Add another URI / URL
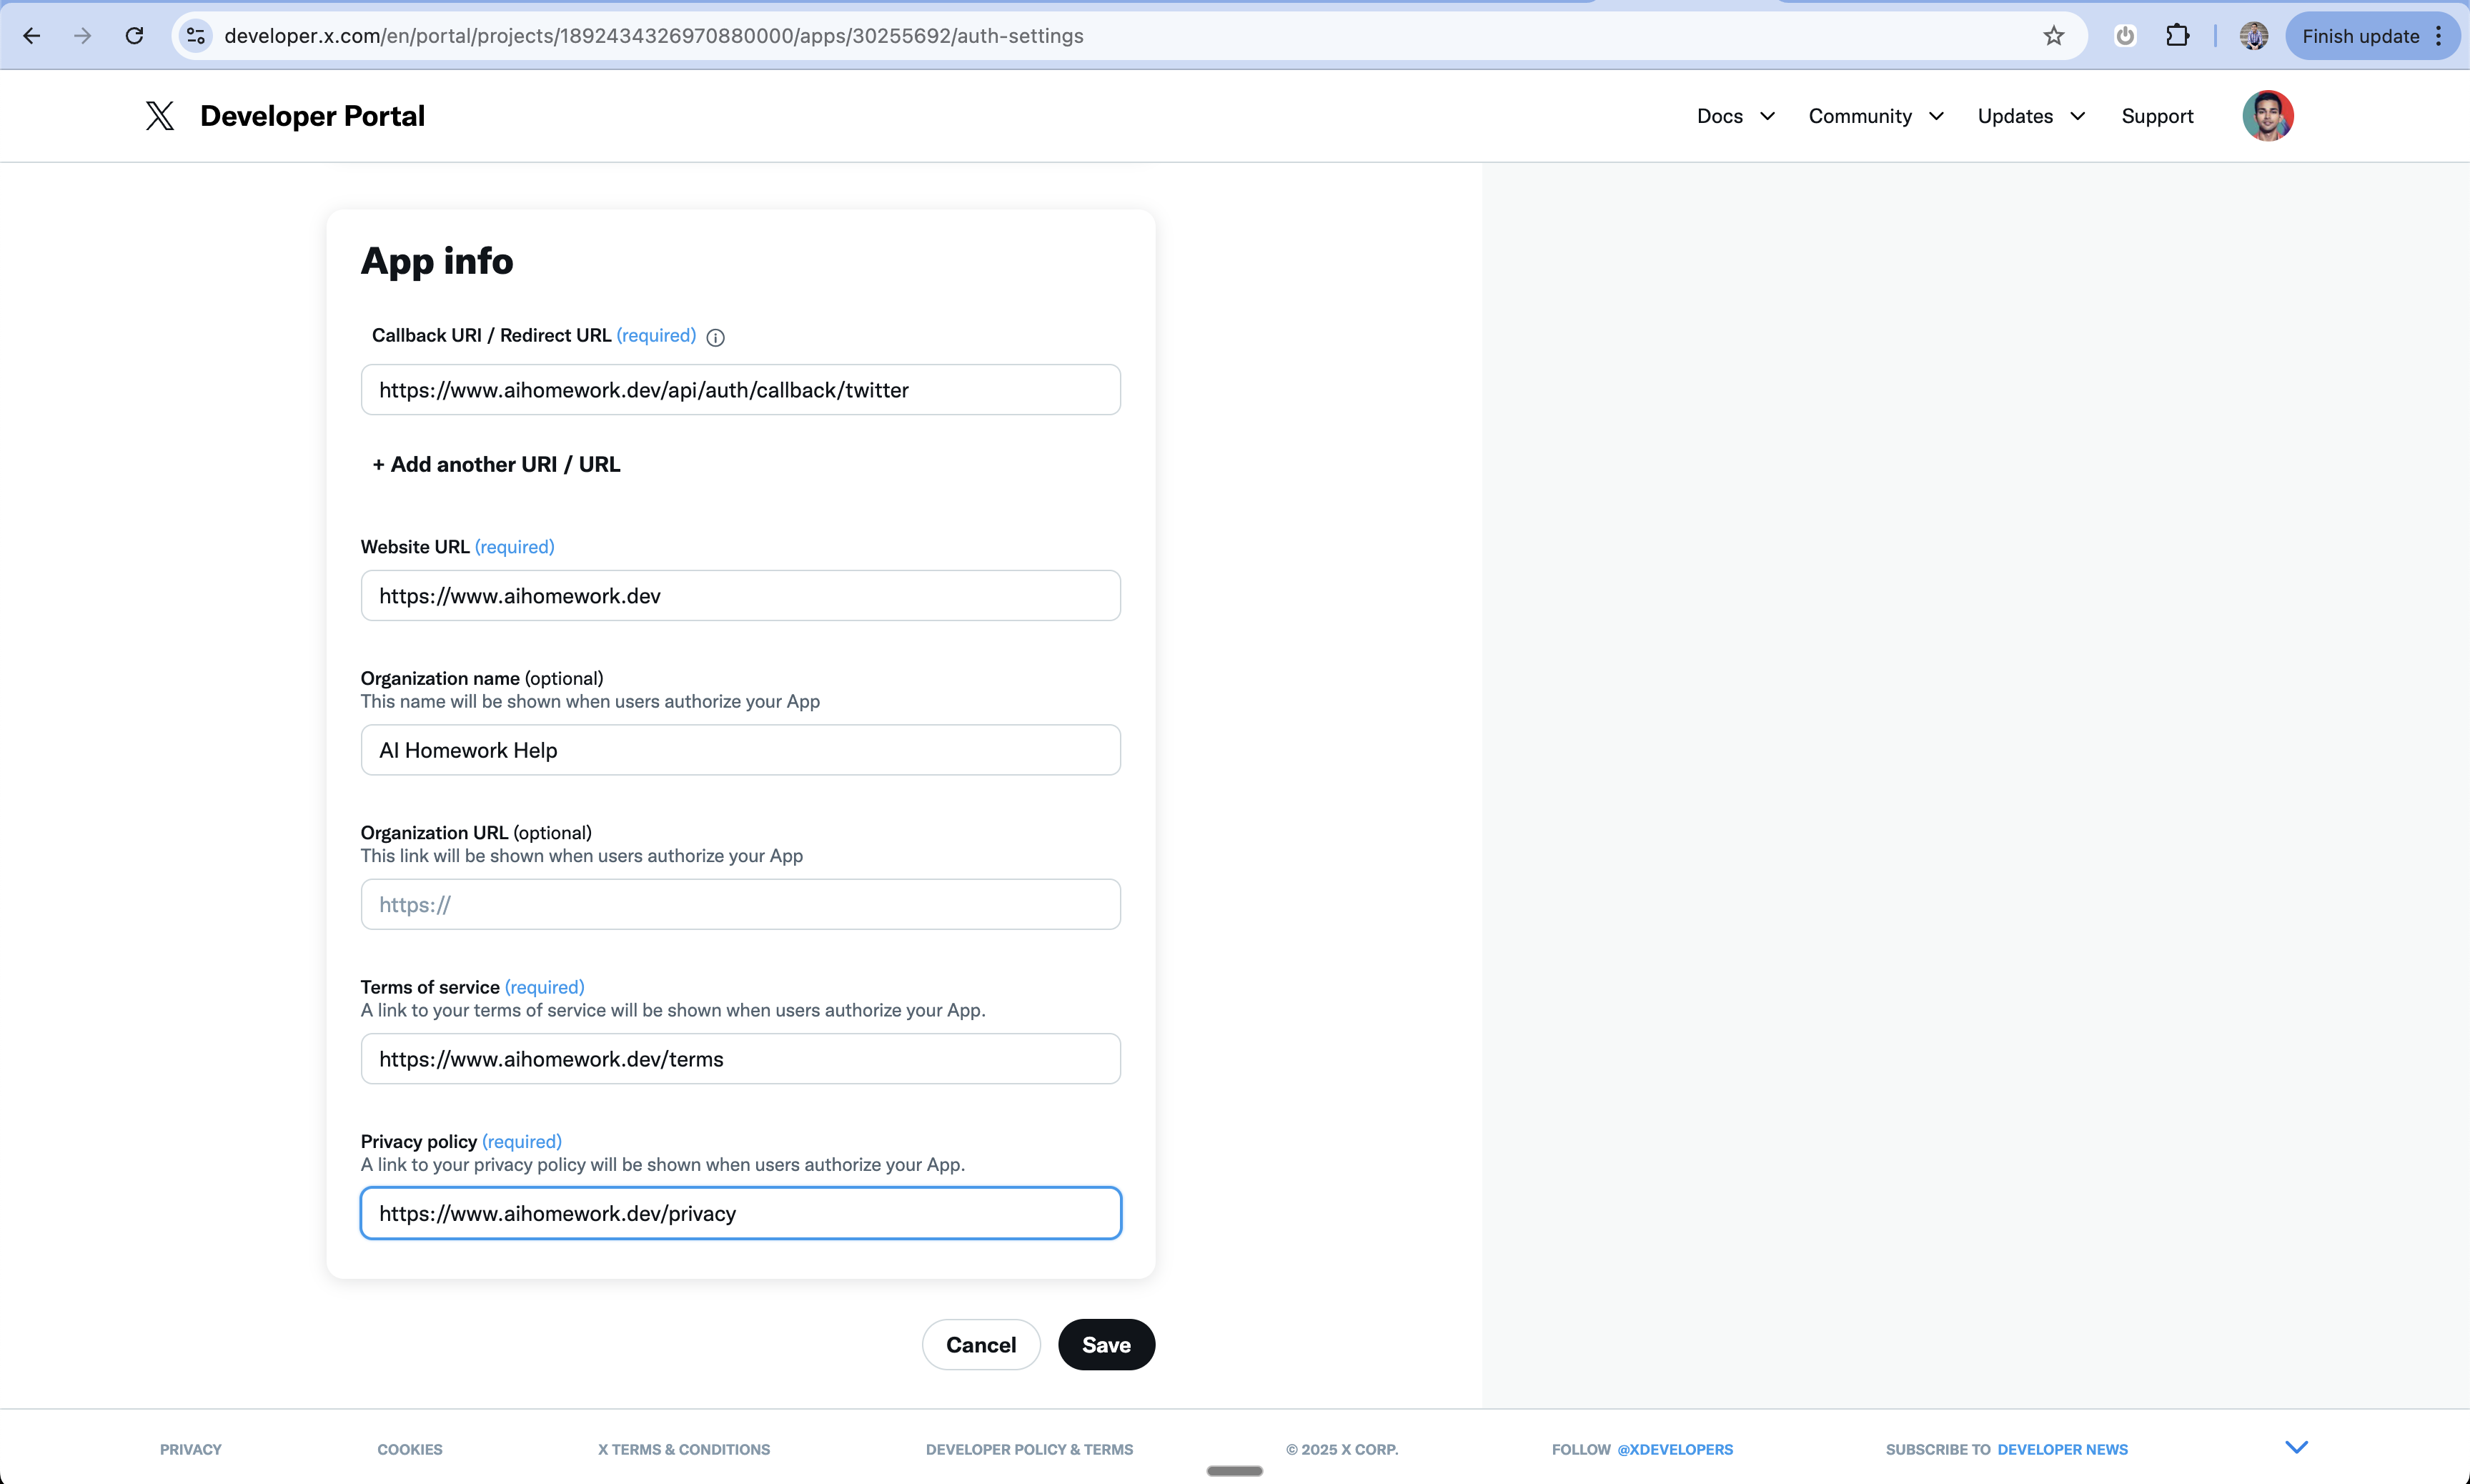The width and height of the screenshot is (2470, 1484). (496, 464)
